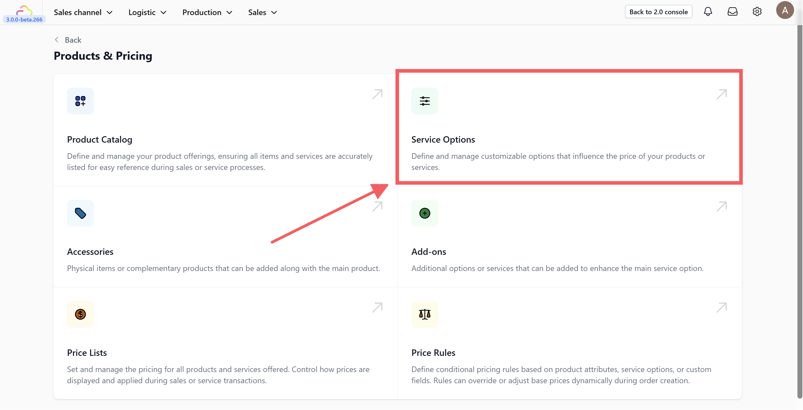Expand the Logistic dropdown menu
Image resolution: width=803 pixels, height=410 pixels.
click(x=147, y=13)
